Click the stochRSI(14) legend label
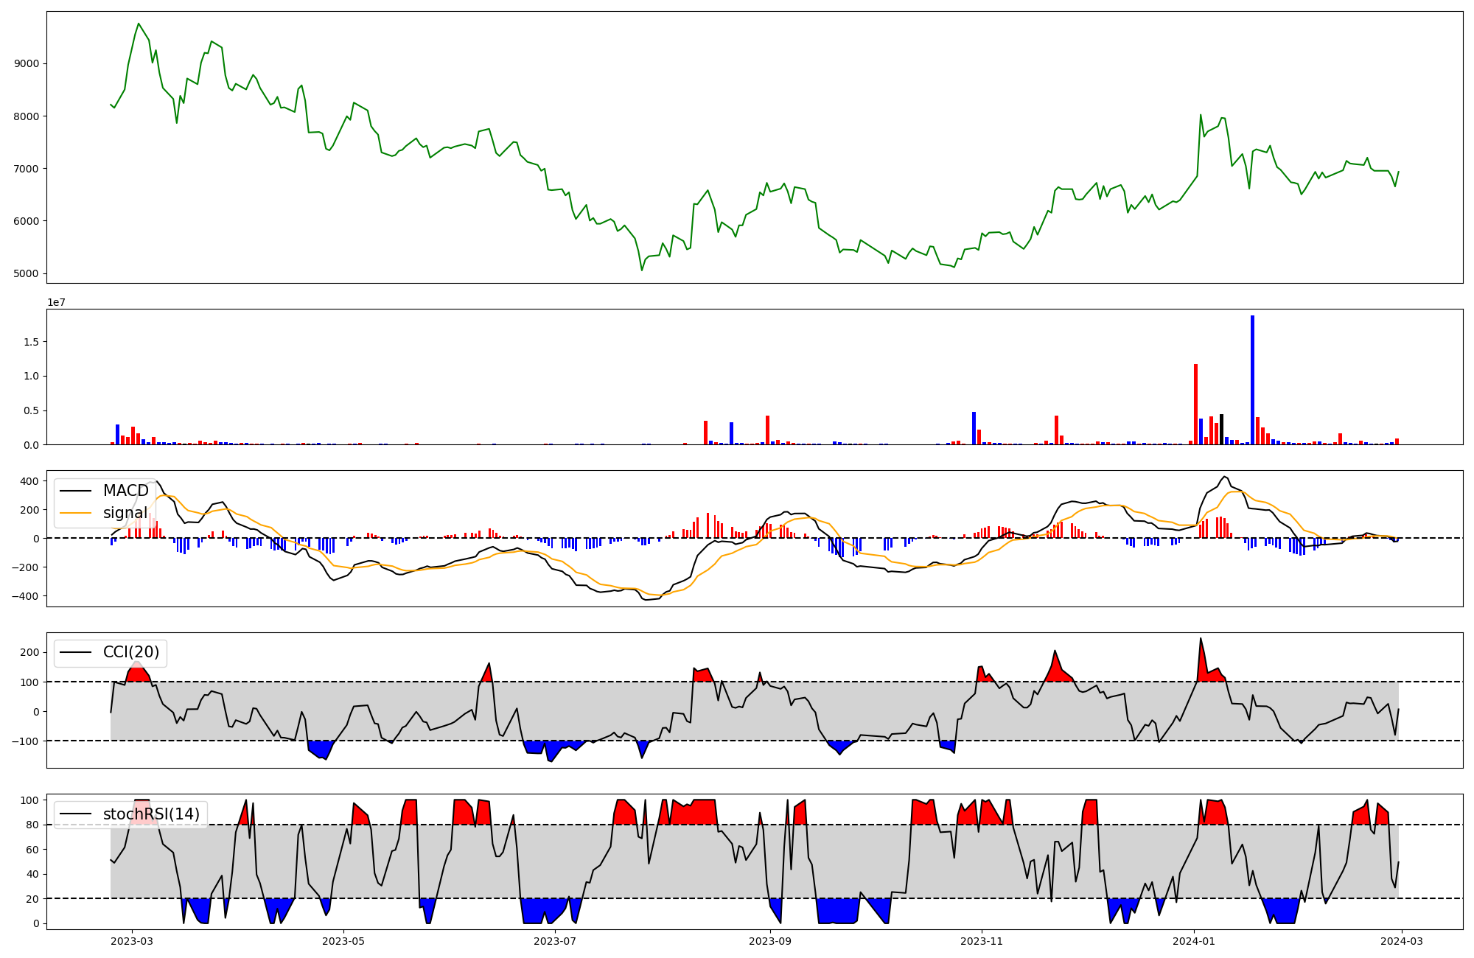The width and height of the screenshot is (1474, 958). coord(151,814)
